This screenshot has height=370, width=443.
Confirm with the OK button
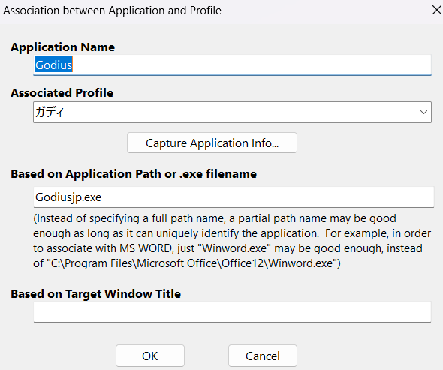(150, 356)
